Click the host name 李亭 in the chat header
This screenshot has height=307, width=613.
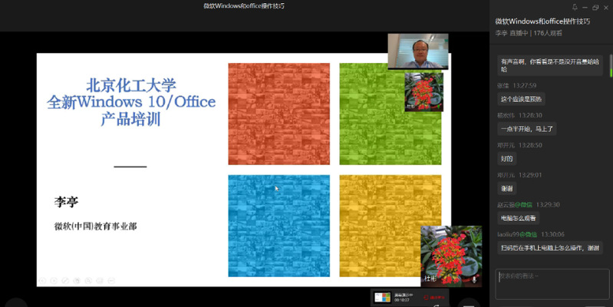pos(501,33)
